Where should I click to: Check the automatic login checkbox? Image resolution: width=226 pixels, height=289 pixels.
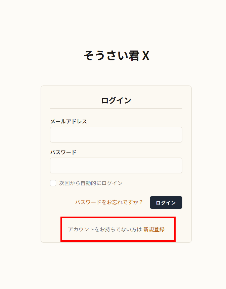coord(53,183)
